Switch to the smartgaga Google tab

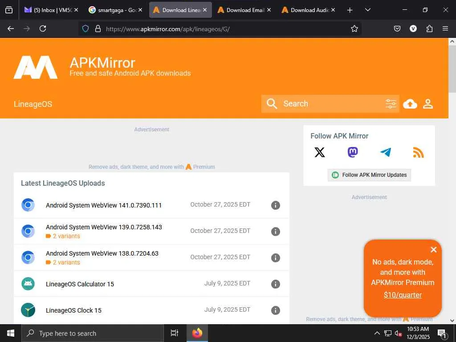click(115, 10)
